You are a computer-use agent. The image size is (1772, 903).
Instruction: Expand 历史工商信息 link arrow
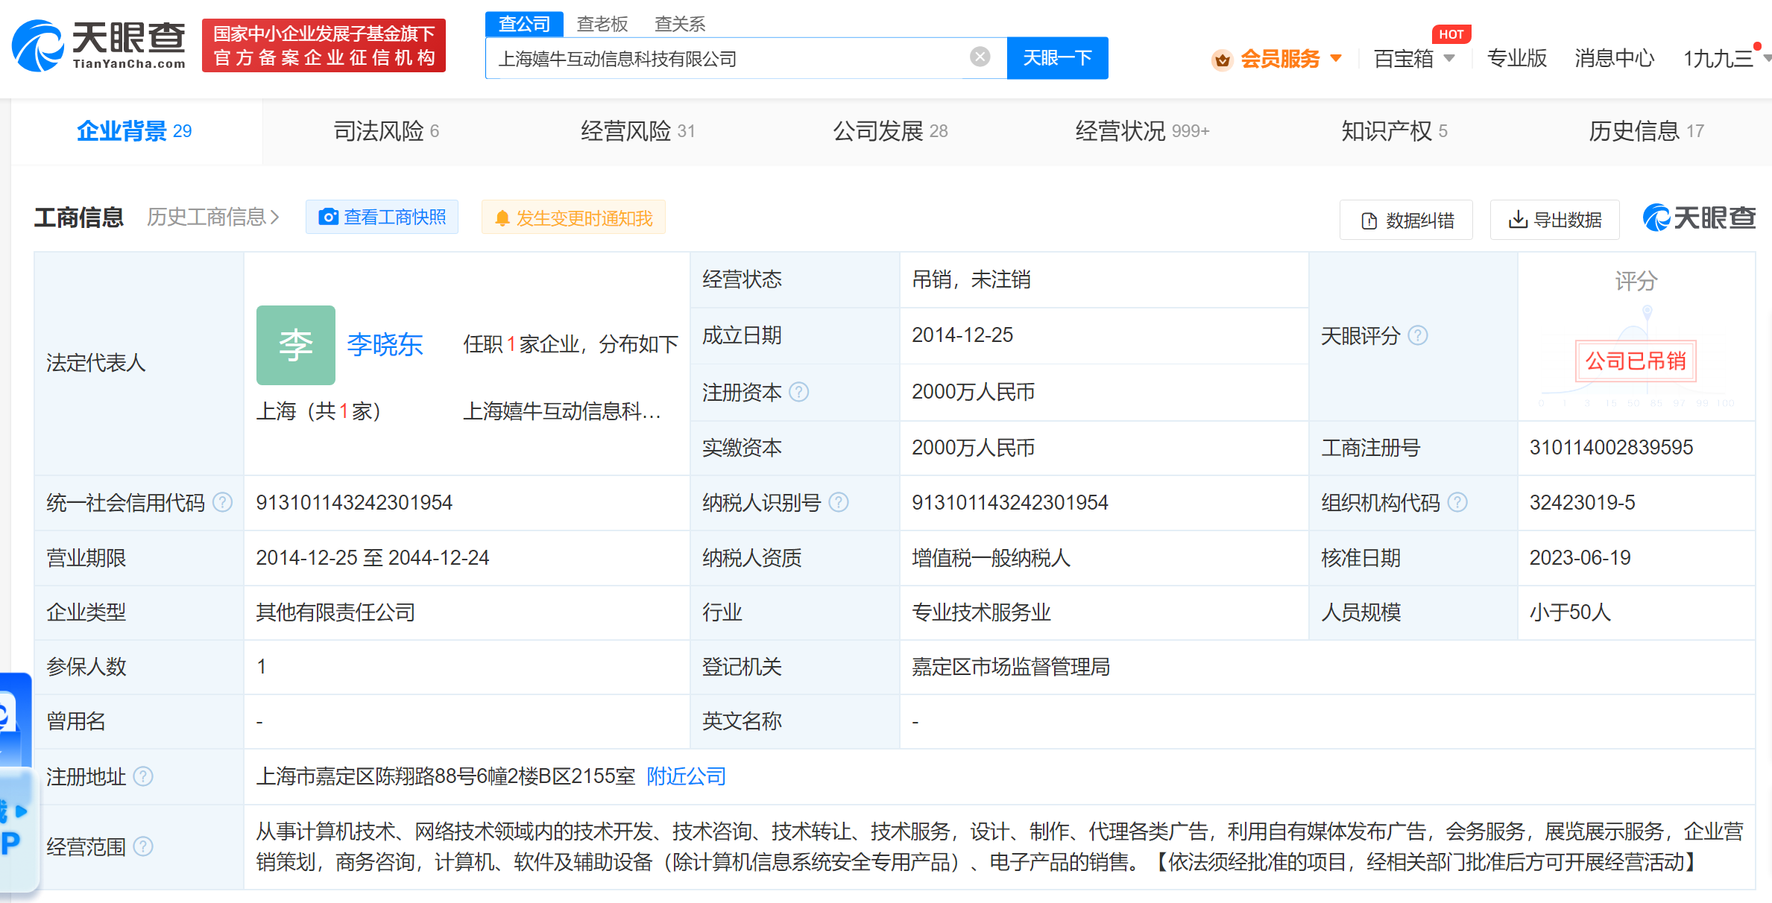[274, 217]
